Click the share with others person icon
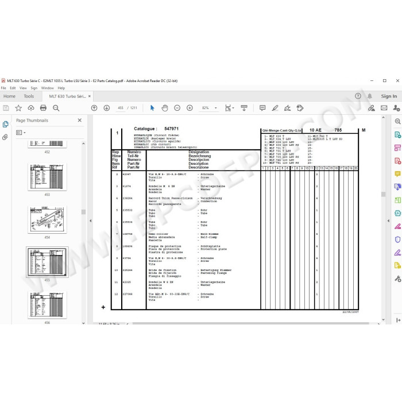 pyautogui.click(x=396, y=108)
